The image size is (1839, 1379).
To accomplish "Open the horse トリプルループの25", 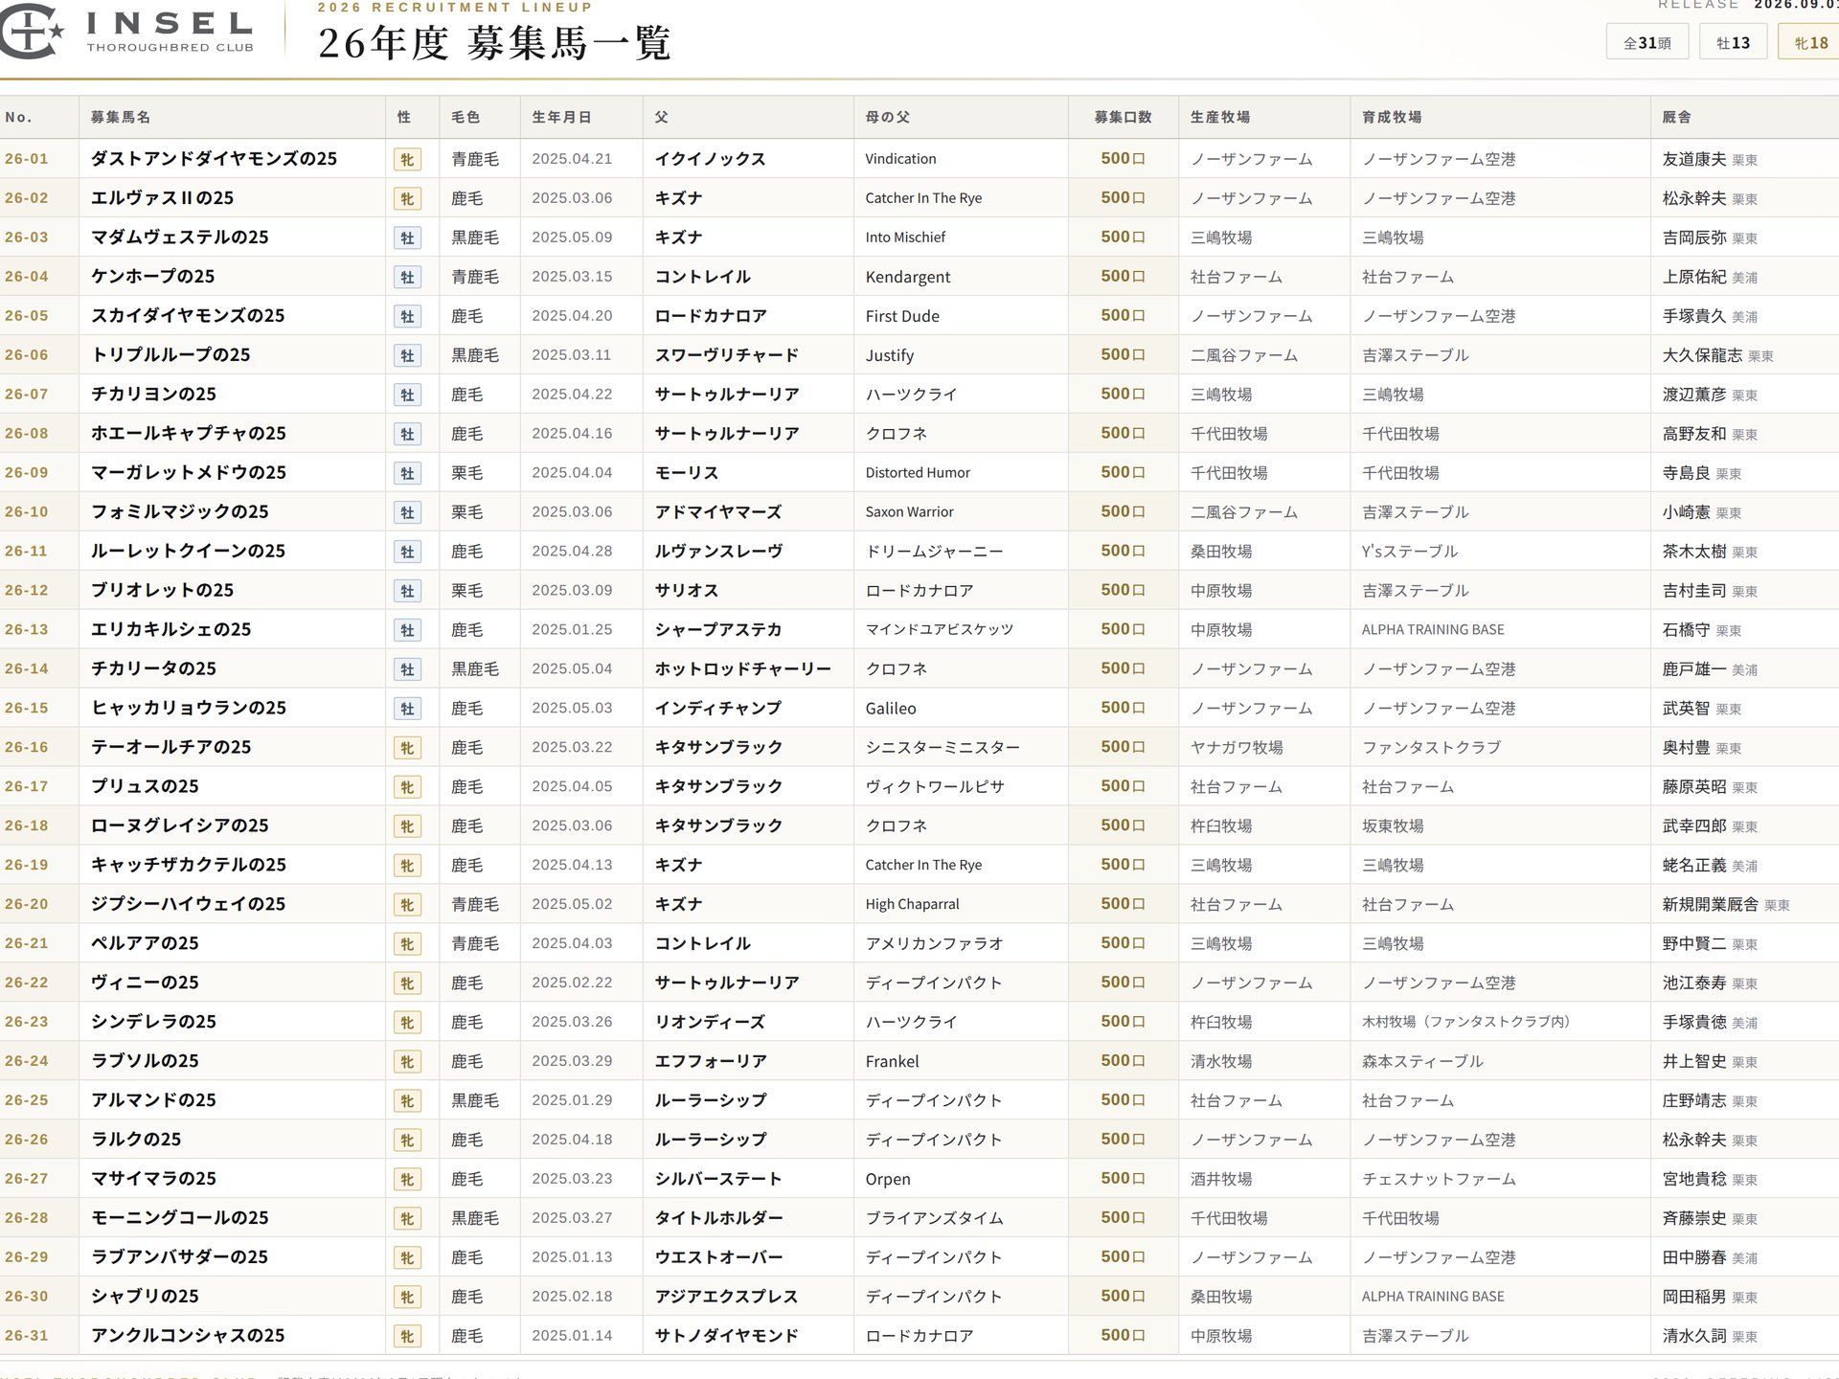I will click(x=170, y=355).
